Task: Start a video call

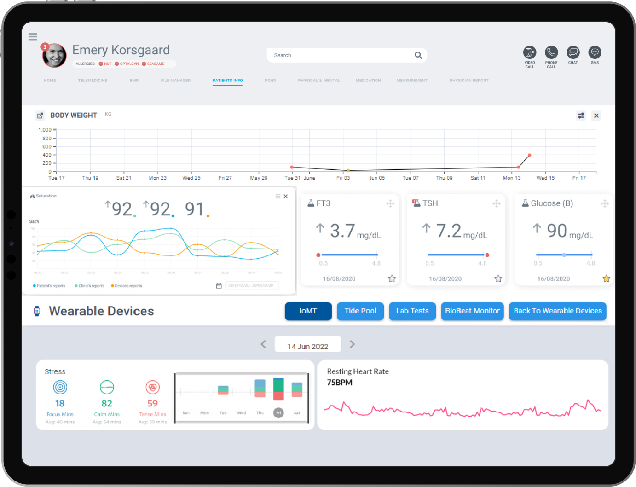Action: (x=530, y=52)
